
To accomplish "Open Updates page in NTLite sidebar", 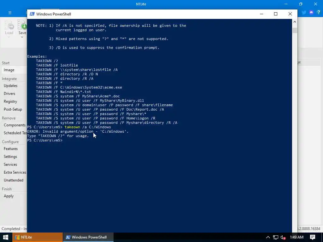I will (x=10, y=86).
